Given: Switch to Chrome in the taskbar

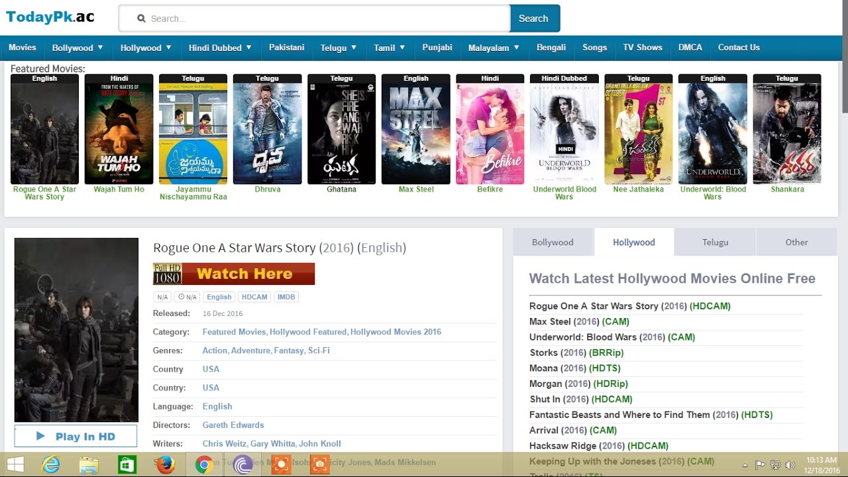Looking at the screenshot, I should pyautogui.click(x=203, y=465).
